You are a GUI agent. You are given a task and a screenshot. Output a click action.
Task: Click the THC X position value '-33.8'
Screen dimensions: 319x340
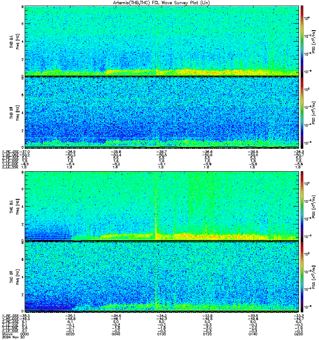click(x=207, y=316)
